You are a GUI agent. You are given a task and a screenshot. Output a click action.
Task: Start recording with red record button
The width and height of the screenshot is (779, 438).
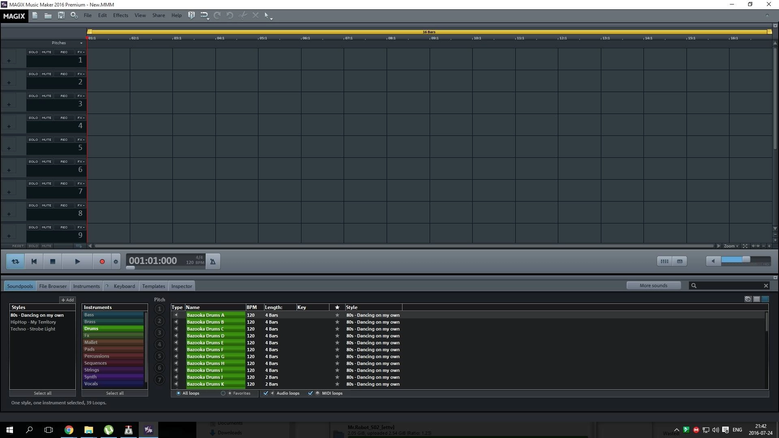coord(102,262)
